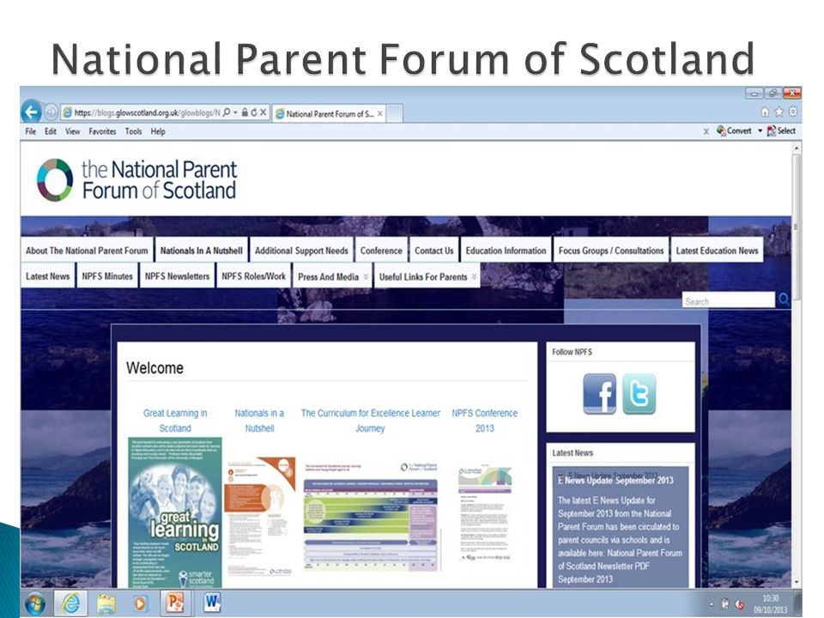Open the View menu
This screenshot has width=824, height=618.
(x=72, y=131)
